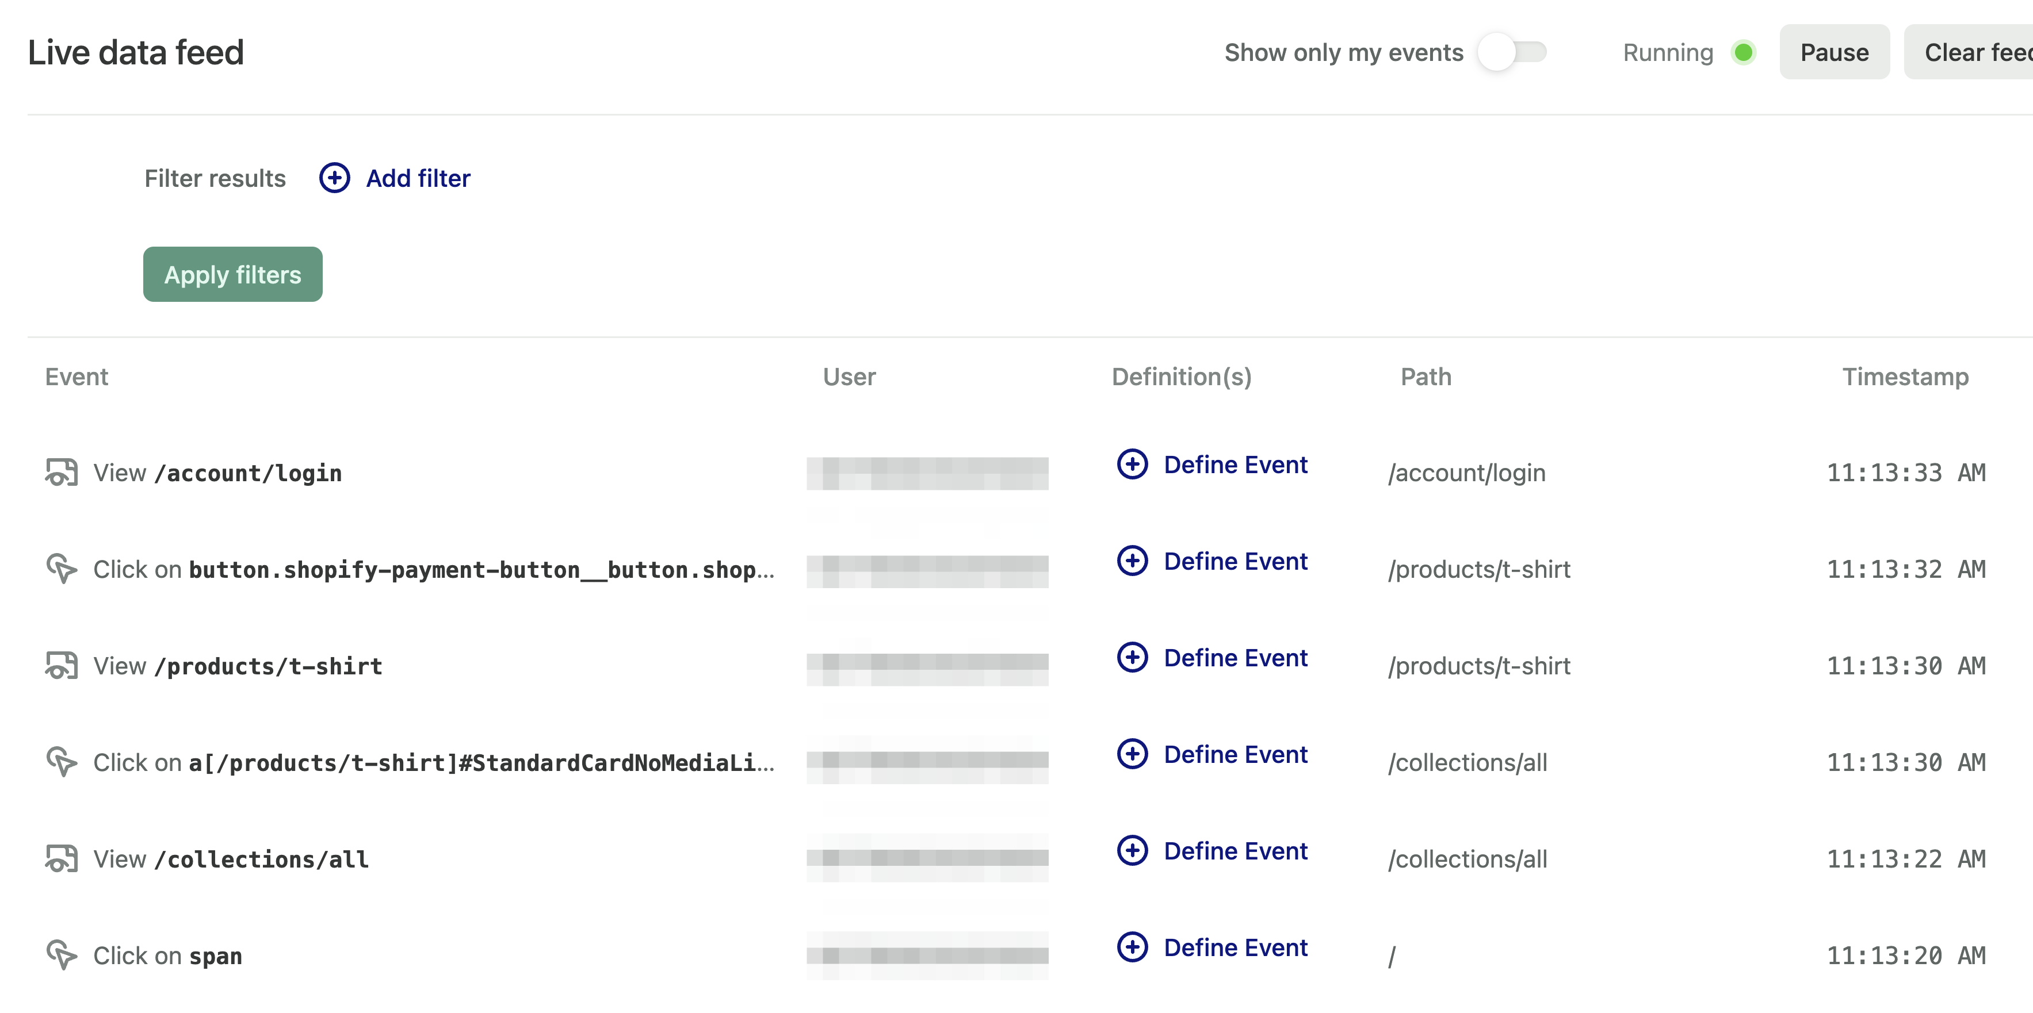Click cursor icon for shopify-payment-button click event
The height and width of the screenshot is (1013, 2033).
point(61,569)
